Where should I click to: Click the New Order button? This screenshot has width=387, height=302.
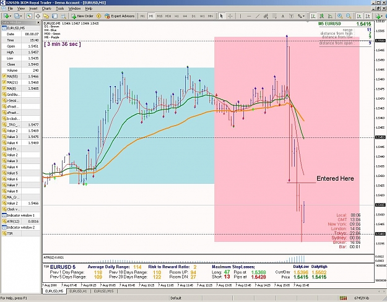pos(82,16)
